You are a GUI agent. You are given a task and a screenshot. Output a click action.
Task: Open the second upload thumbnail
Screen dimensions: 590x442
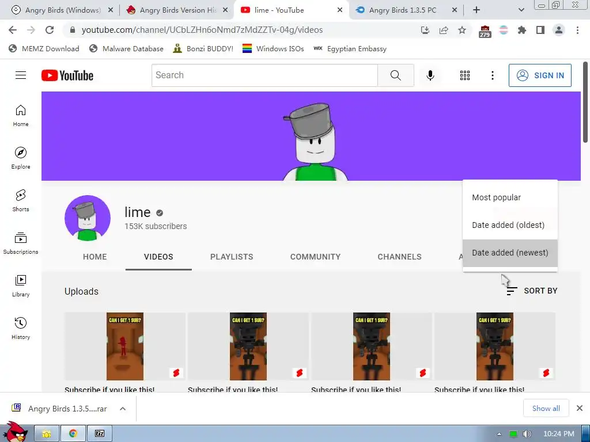(x=248, y=346)
